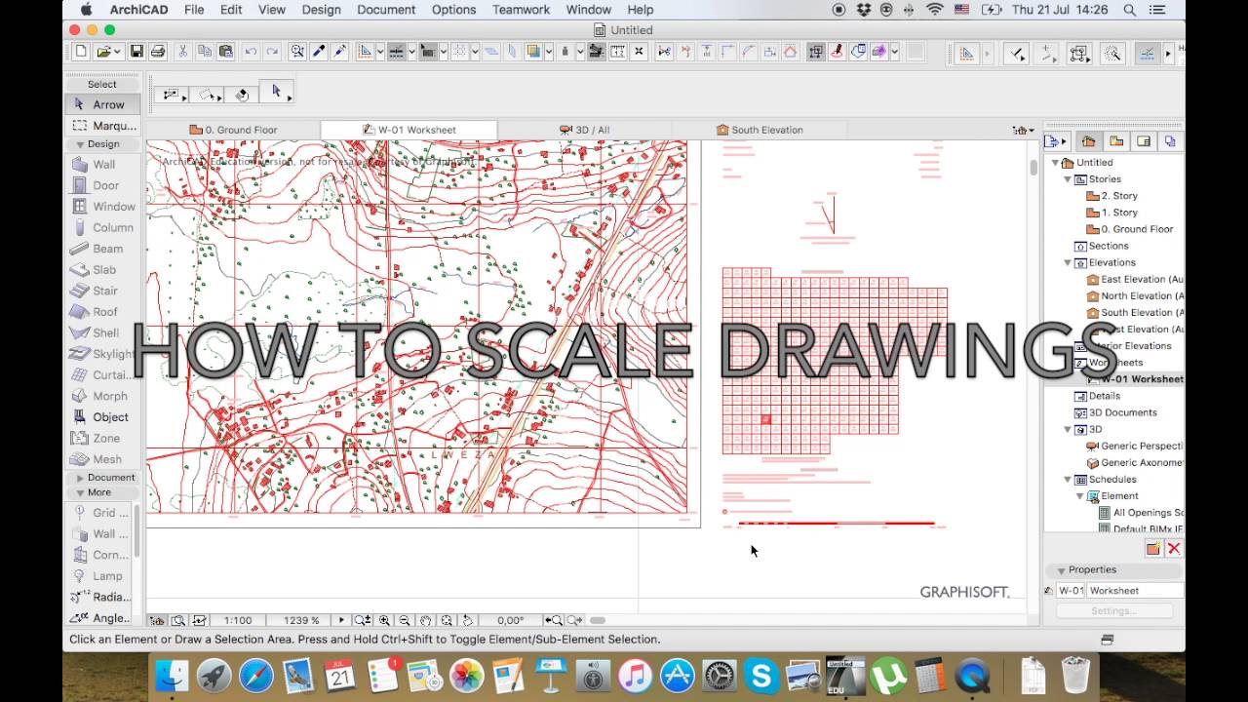1248x702 pixels.
Task: Open the Design menu
Action: point(321,10)
